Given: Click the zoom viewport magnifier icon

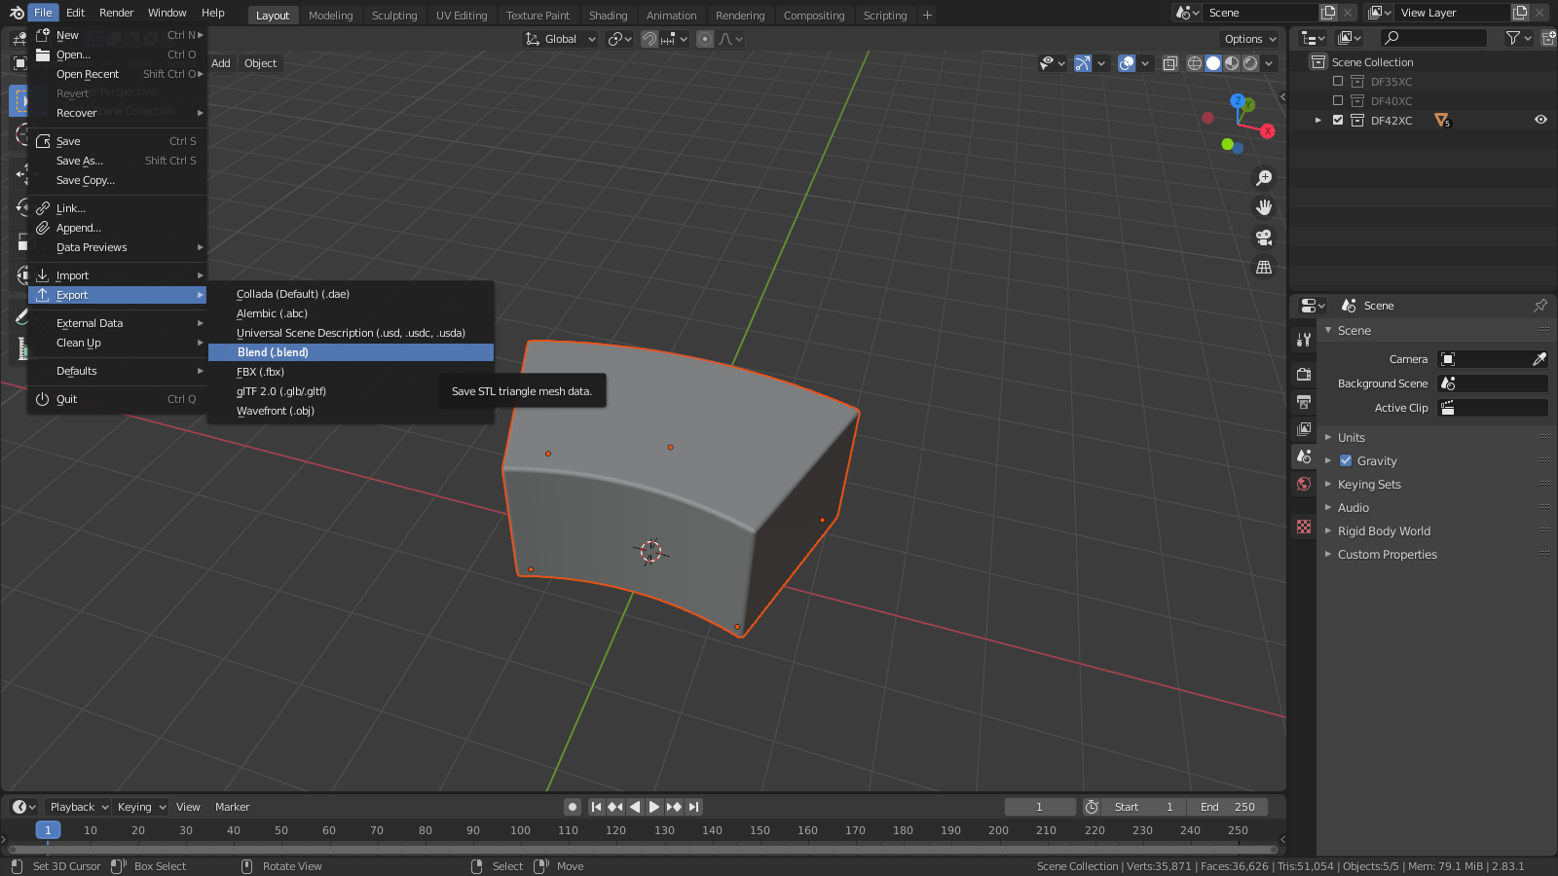Looking at the screenshot, I should [x=1264, y=178].
